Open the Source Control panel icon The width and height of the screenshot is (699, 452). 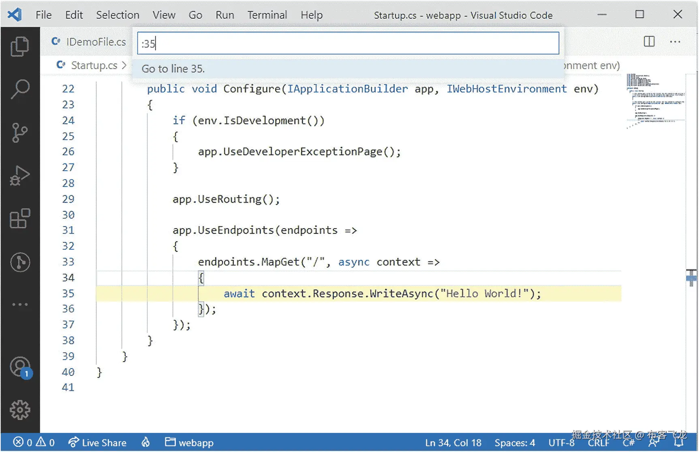click(19, 132)
